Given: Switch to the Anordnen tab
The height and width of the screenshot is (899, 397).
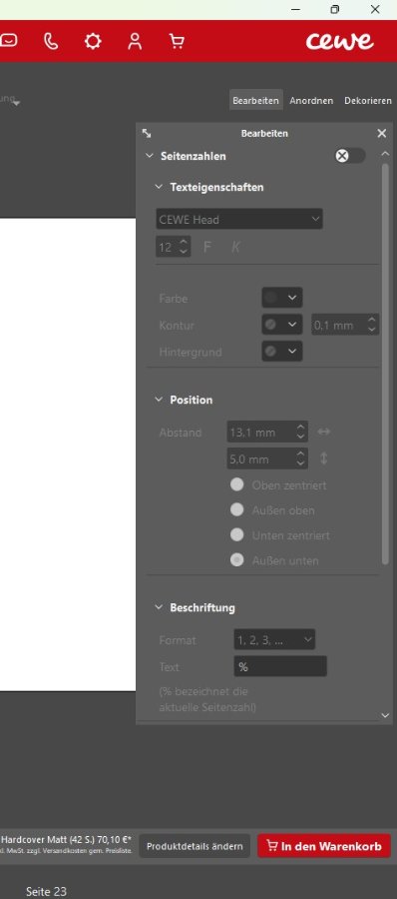Looking at the screenshot, I should point(311,100).
